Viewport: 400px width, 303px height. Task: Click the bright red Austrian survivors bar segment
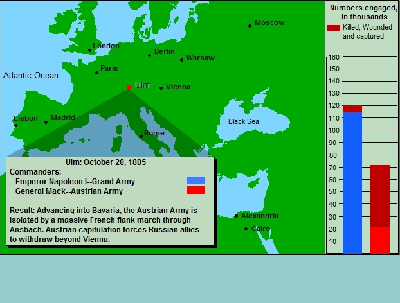point(380,240)
